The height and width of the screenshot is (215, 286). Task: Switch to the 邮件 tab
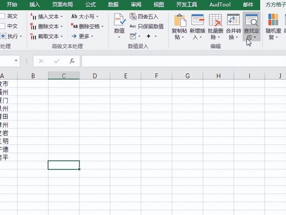point(248,4)
